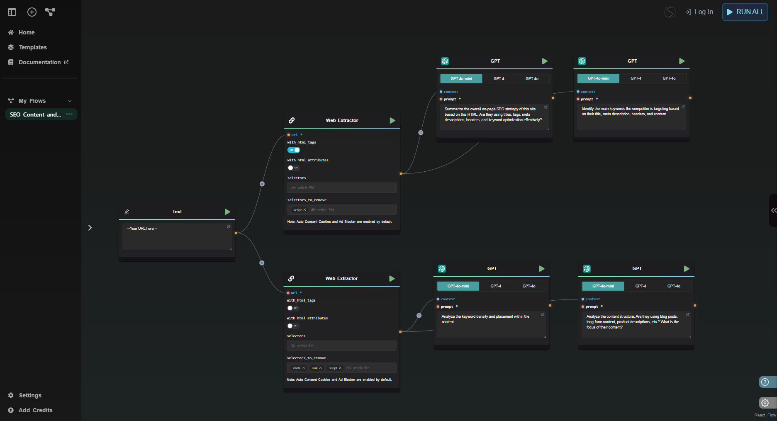
Task: Click the upper Web Extractor selectors input field
Action: tap(342, 188)
